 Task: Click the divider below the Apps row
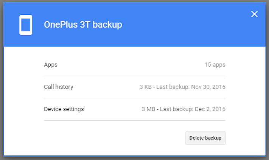(135, 76)
